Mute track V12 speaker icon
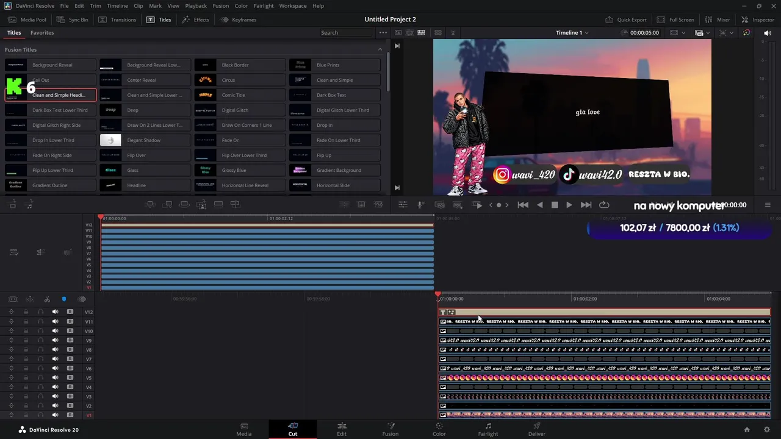The image size is (781, 439). coord(55,312)
